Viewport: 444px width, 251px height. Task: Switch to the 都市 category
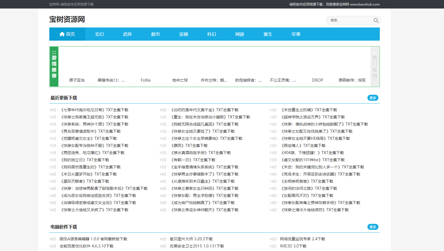[156, 34]
